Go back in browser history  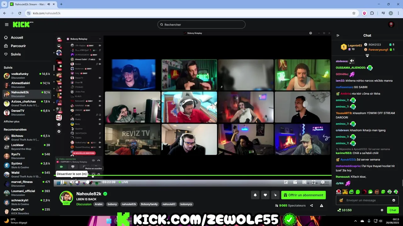(x=4, y=13)
